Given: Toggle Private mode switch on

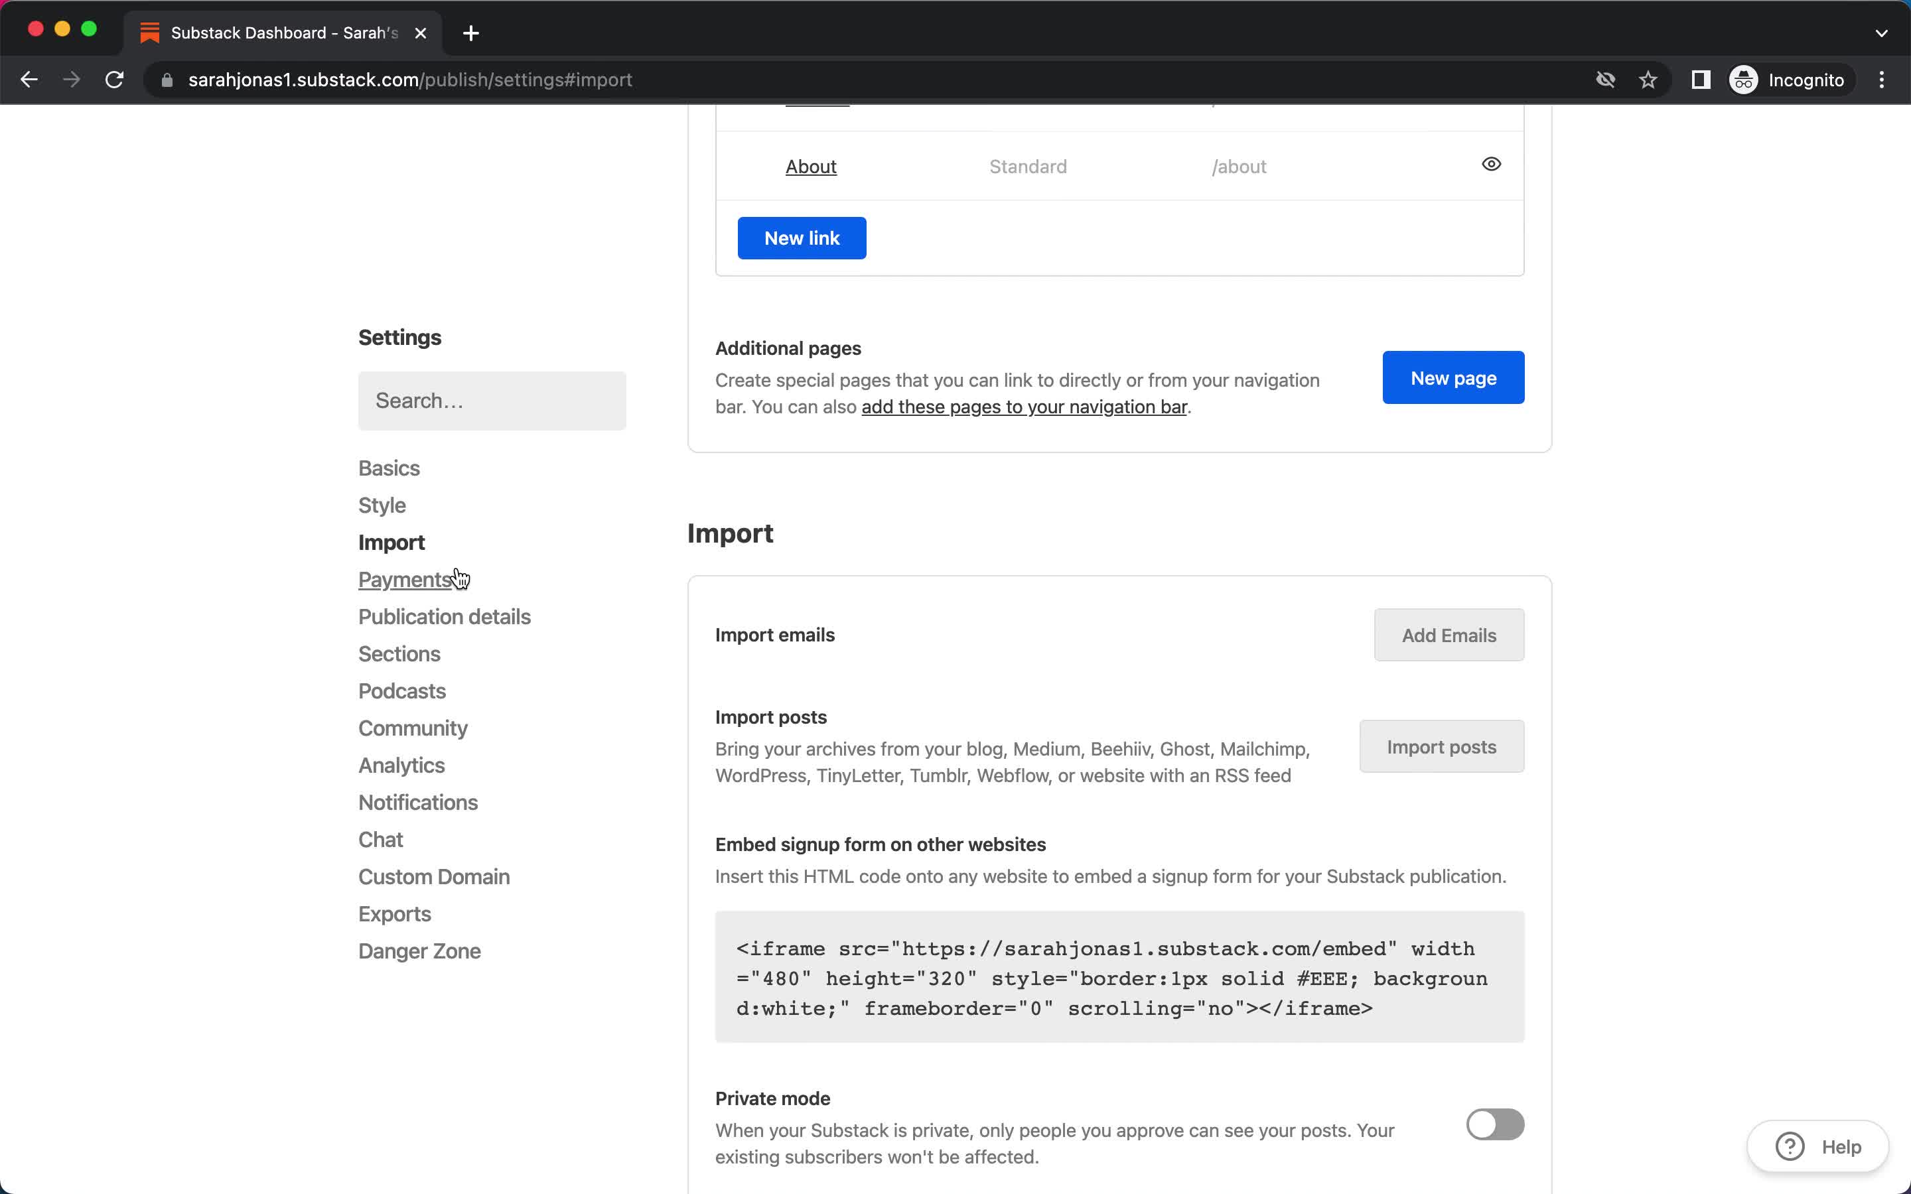Looking at the screenshot, I should 1494,1124.
